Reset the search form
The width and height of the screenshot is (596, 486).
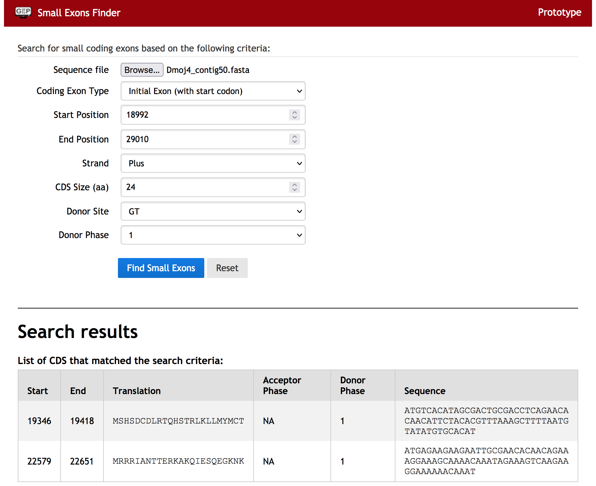tap(227, 268)
